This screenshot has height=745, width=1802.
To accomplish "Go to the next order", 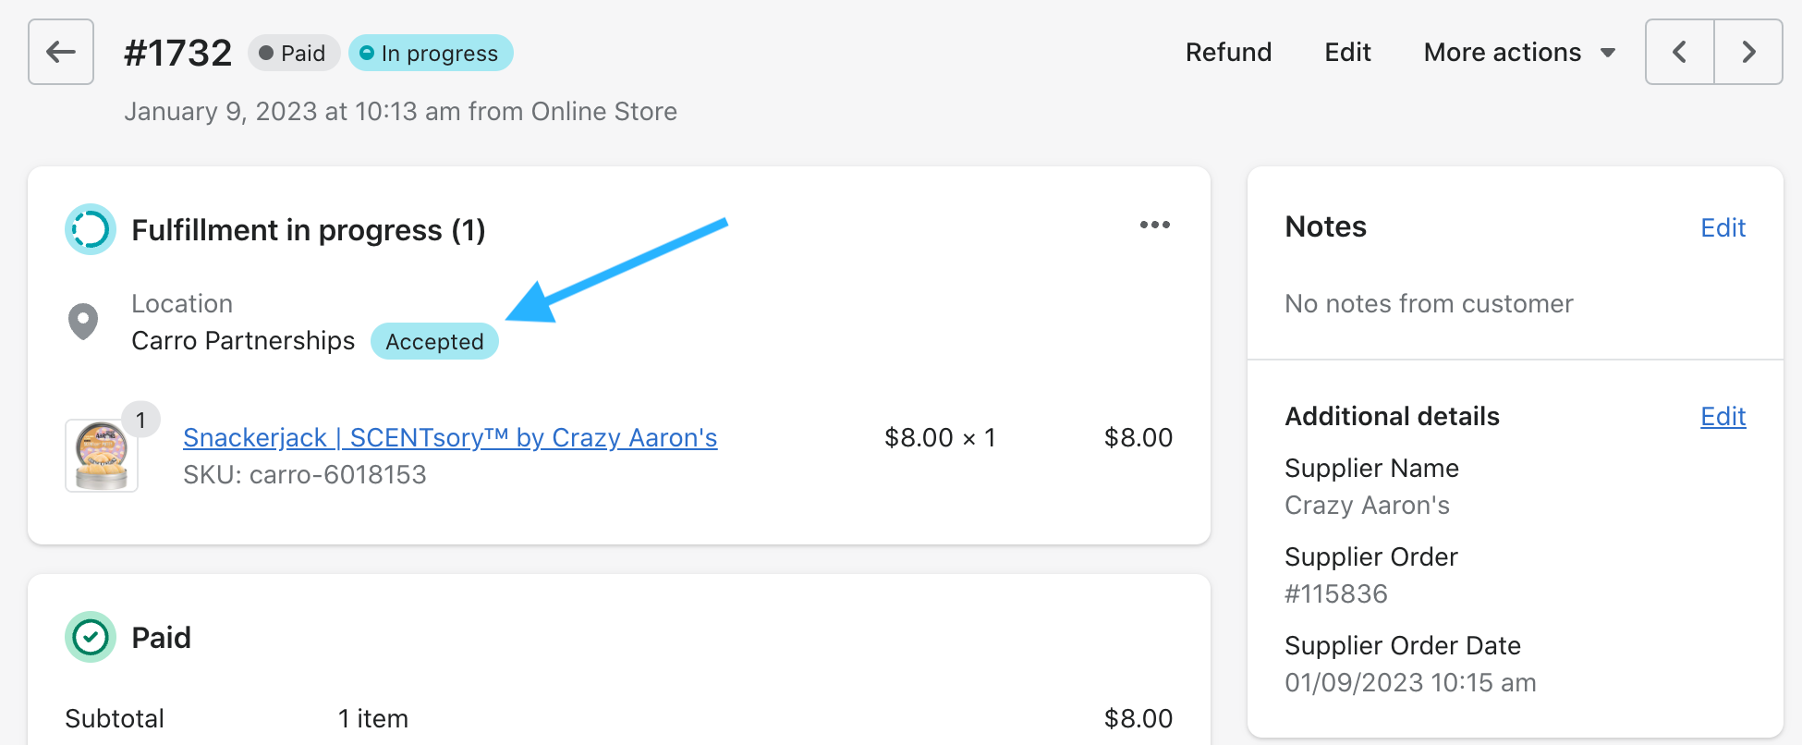I will tap(1747, 52).
